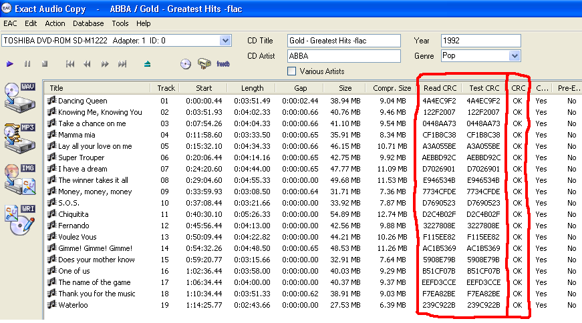582x323 pixels.
Task: Click the mailbox submit icon
Action: 204,64
